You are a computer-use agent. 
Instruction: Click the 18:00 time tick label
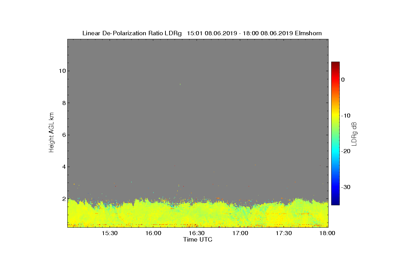pos(327,233)
